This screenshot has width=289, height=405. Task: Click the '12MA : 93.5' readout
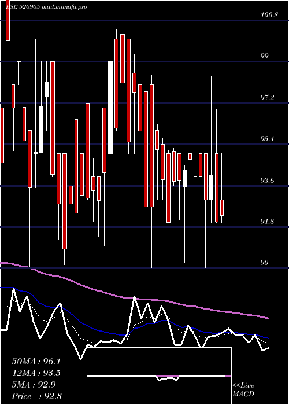tap(36, 373)
